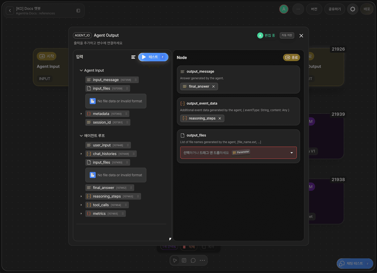This screenshot has height=273, width=377.
Task: Expand the metrics variable
Action: pos(81,213)
